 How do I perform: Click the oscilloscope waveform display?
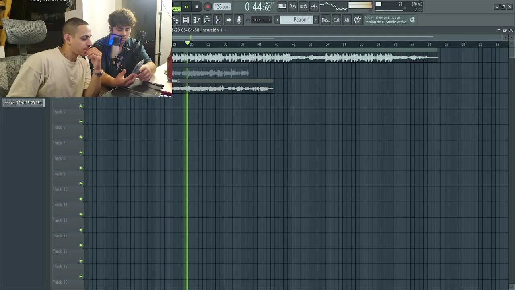(334, 6)
